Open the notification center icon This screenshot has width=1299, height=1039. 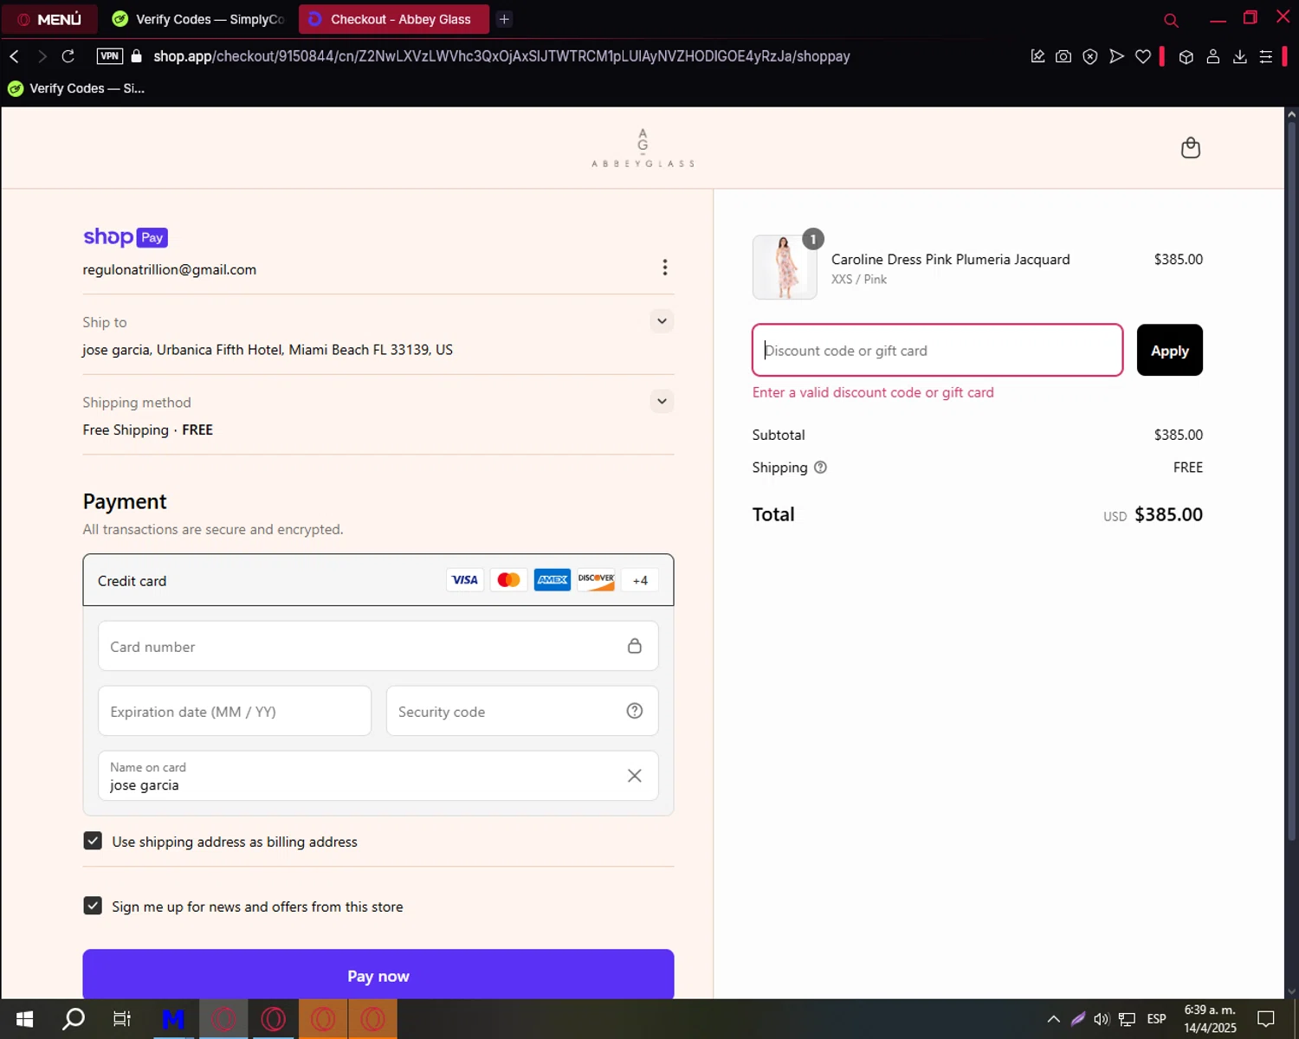1266,1019
